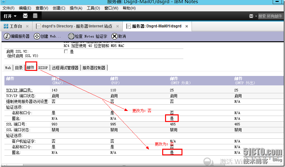Open the calendar icon in toolbar

click(x=35, y=16)
